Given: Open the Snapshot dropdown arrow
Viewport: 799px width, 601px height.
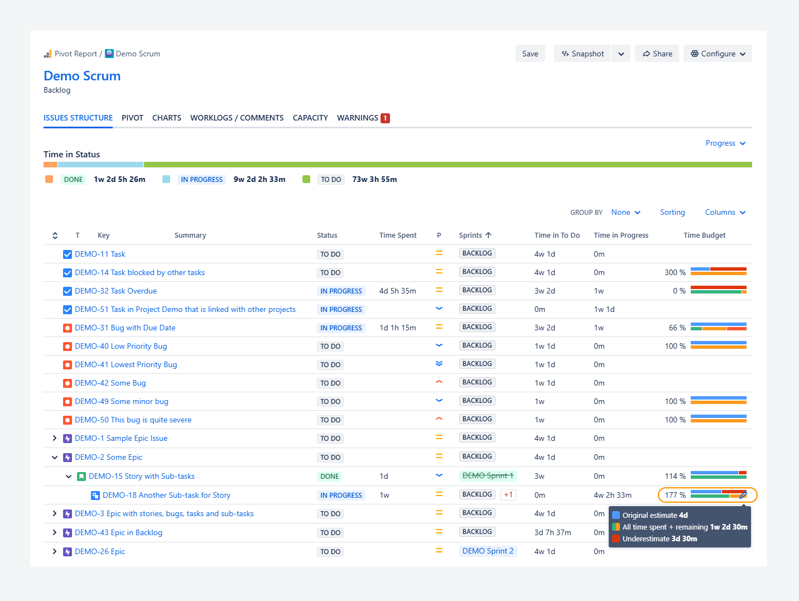Looking at the screenshot, I should tap(621, 54).
